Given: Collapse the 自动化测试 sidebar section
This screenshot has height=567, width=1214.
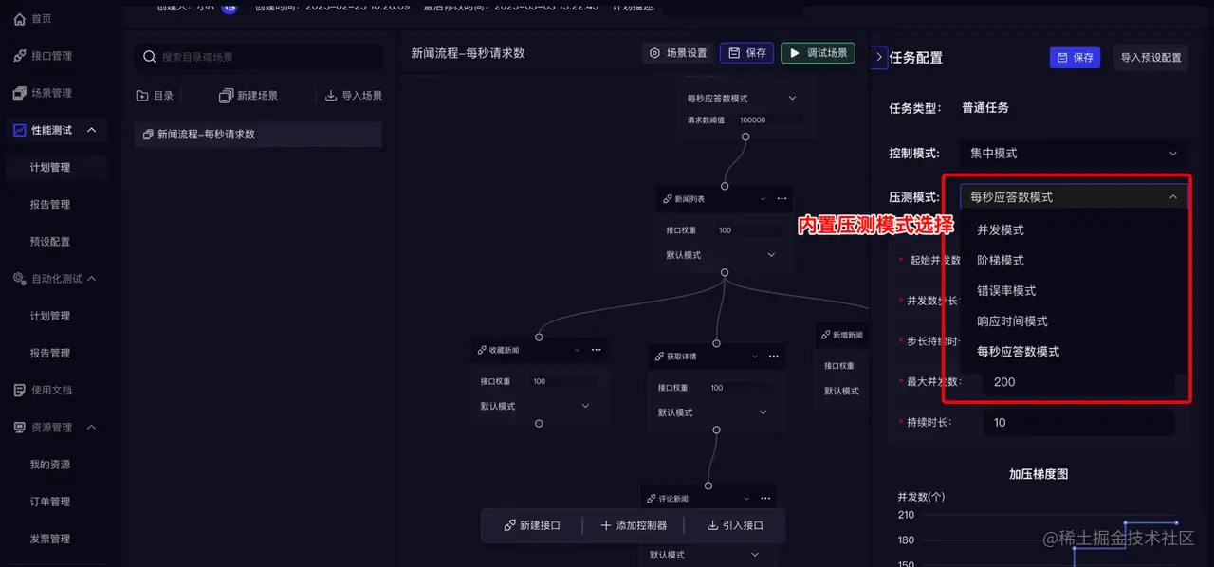Looking at the screenshot, I should coord(92,279).
